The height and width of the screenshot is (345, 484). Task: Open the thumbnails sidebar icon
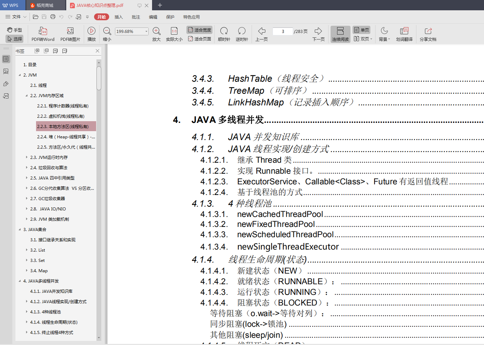click(x=6, y=71)
